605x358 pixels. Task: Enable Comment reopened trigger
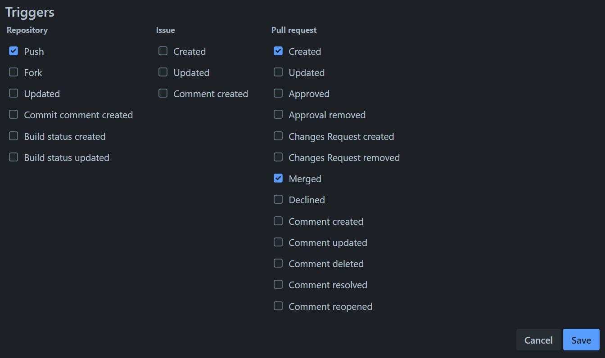click(x=278, y=306)
